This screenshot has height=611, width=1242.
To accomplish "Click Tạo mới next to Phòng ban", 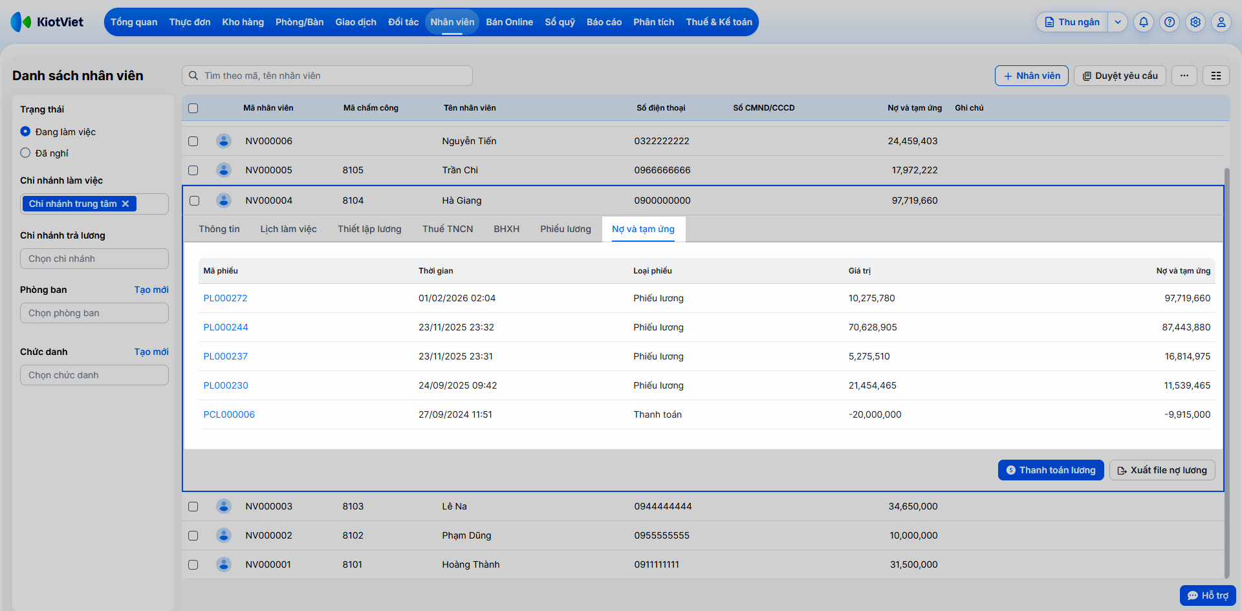I will pos(151,290).
